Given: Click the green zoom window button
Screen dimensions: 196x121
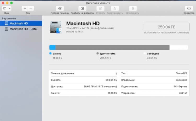Looking at the screenshot, I should point(11,3).
